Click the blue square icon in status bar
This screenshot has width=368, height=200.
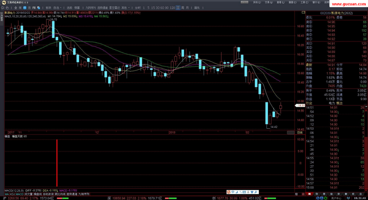click(322, 198)
